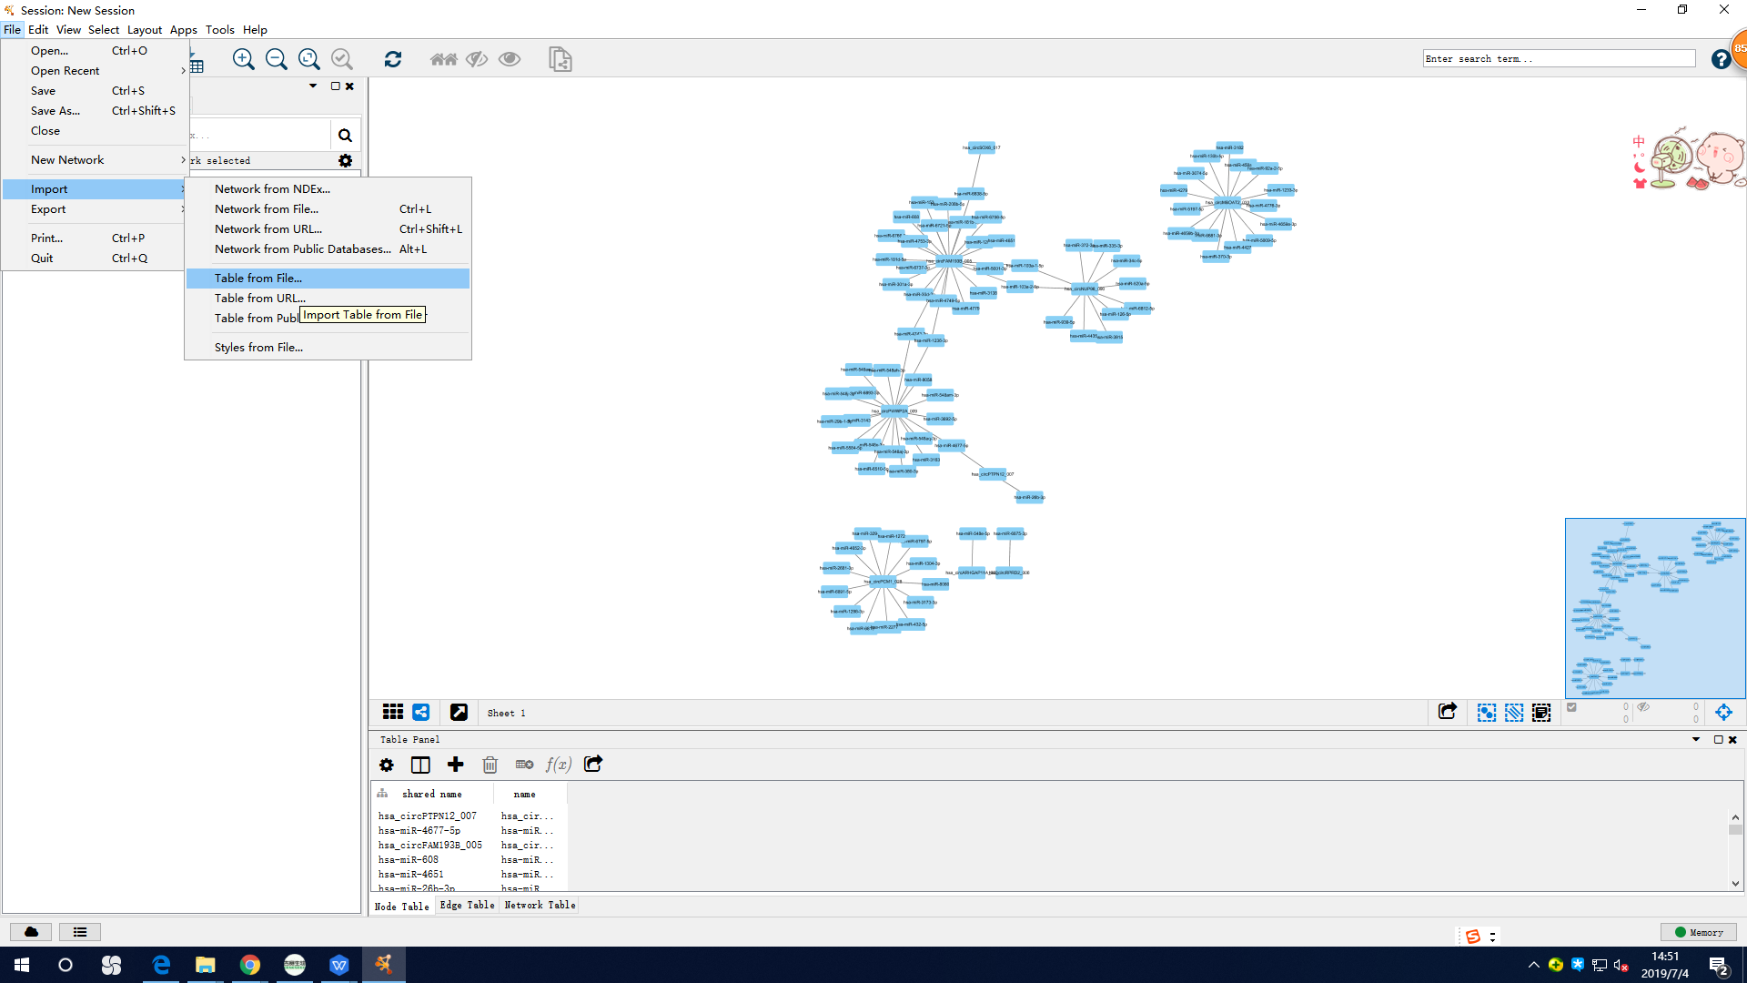Click the refresh/apply layout icon
Viewport: 1747px width, 983px height.
coord(393,59)
